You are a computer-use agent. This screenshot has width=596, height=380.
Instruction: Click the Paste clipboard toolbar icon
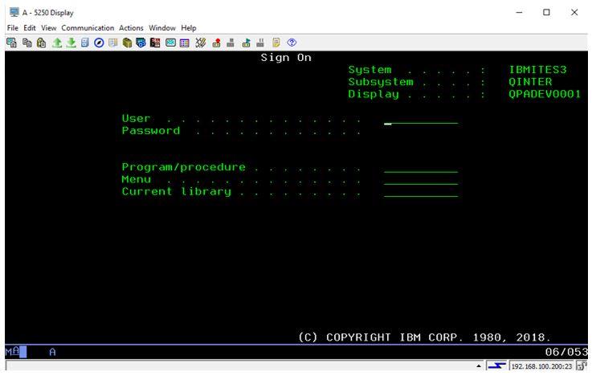click(x=41, y=43)
